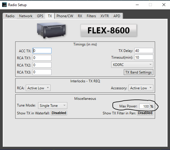
Task: Edit the Max Power percentage field
Action: click(145, 106)
